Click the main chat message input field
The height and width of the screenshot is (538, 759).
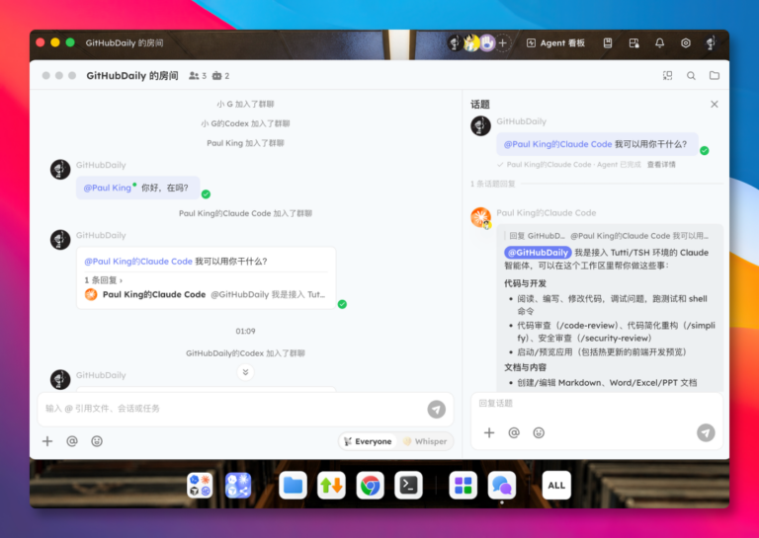coord(231,409)
